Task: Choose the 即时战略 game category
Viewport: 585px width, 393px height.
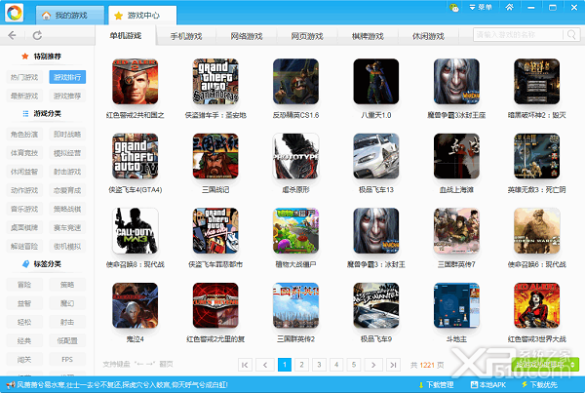Action: 67,135
